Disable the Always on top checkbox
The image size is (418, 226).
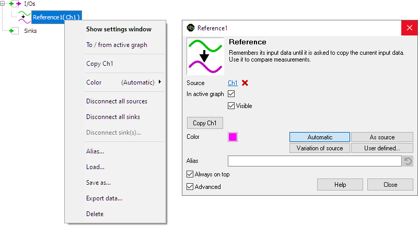[190, 174]
